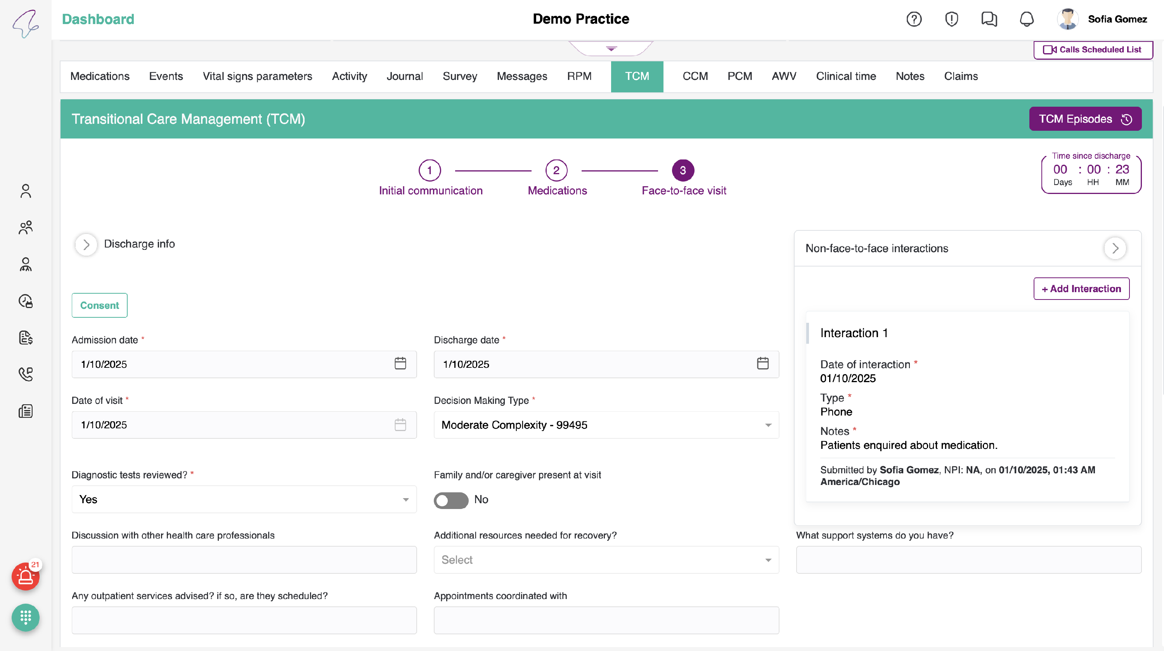Open the notifications bell icon

(x=1027, y=19)
